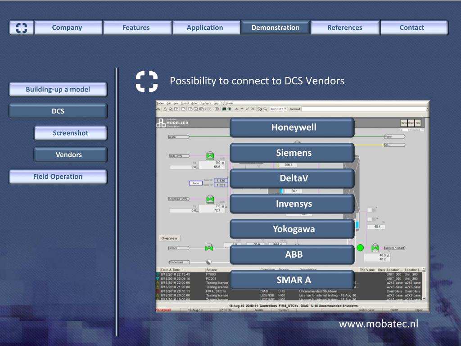The height and width of the screenshot is (346, 461).
Task: Click the down arrow toolbar icon
Action: [242, 109]
